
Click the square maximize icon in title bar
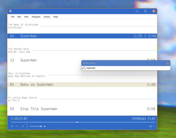[x=145, y=11]
